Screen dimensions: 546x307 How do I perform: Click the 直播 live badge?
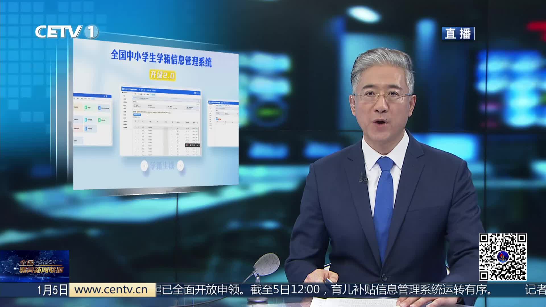(x=458, y=34)
